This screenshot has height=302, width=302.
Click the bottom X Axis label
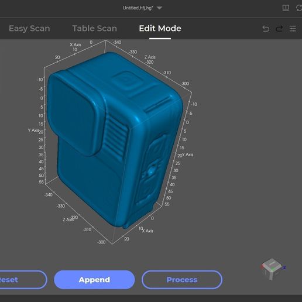[147, 231]
